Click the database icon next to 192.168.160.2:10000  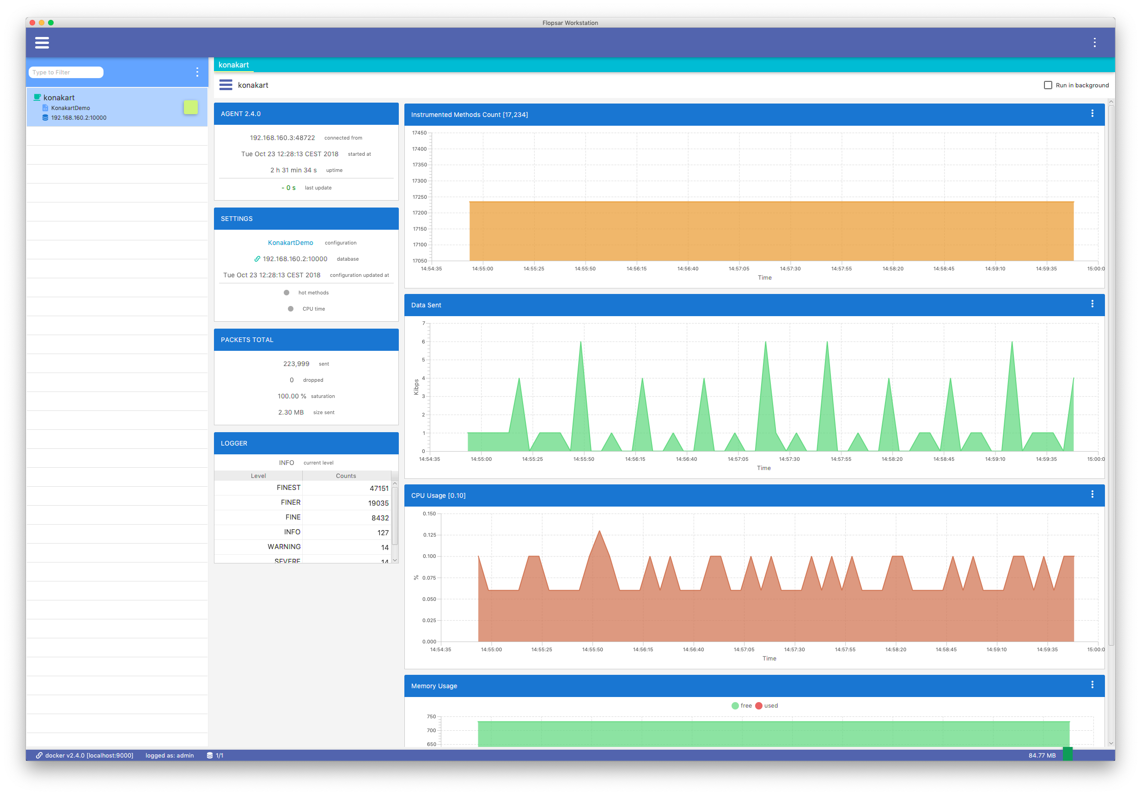[45, 118]
